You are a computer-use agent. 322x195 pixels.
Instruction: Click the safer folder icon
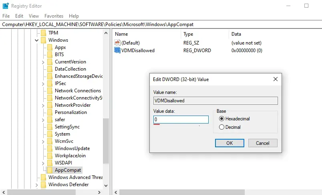(x=50, y=120)
